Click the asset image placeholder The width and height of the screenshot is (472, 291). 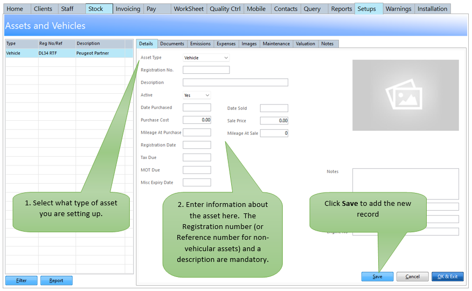[x=406, y=95]
